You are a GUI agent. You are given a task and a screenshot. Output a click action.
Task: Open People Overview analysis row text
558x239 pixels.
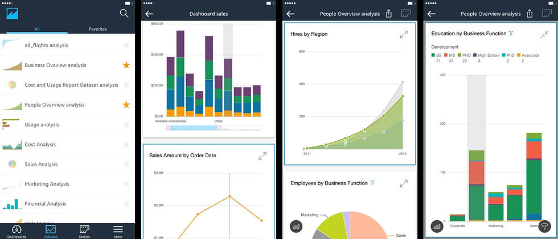[55, 104]
